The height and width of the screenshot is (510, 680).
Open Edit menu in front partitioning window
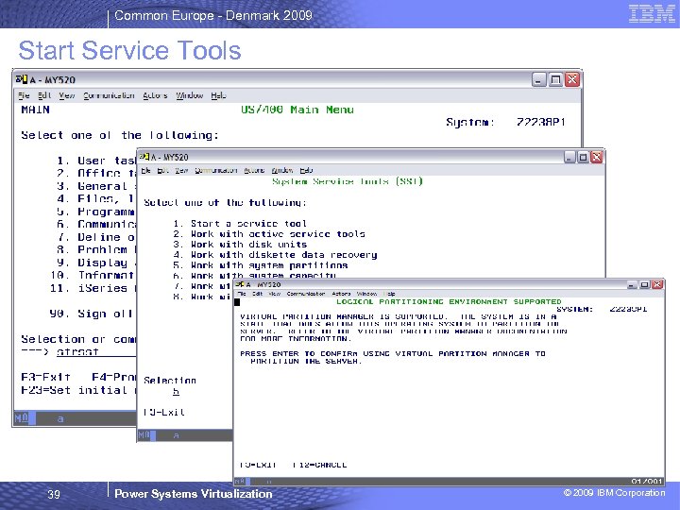pos(257,294)
